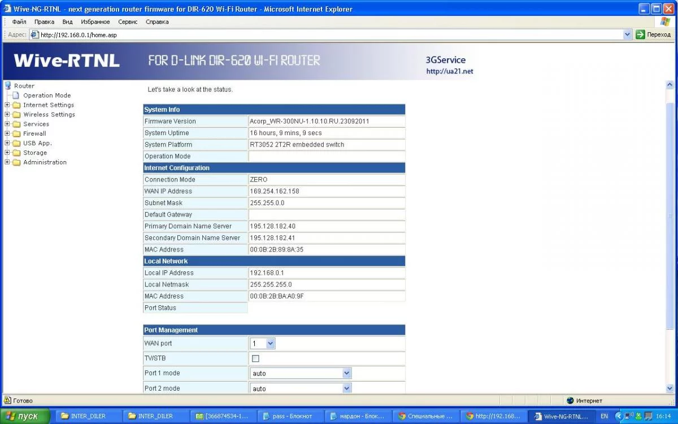
Task: Click the Router root icon in sidebar
Action: [8, 85]
